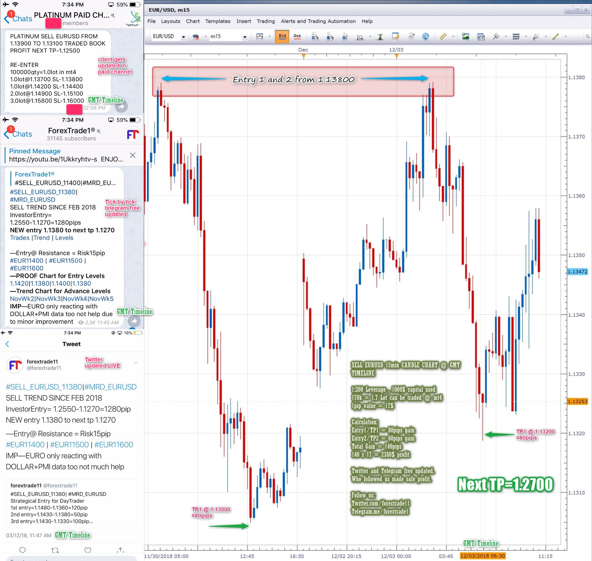Screen dimensions: 592x561
Task: Select the trend lines drawing tool
Action: (x=496, y=37)
